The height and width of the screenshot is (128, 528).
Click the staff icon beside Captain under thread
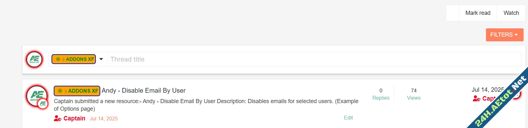point(58,119)
